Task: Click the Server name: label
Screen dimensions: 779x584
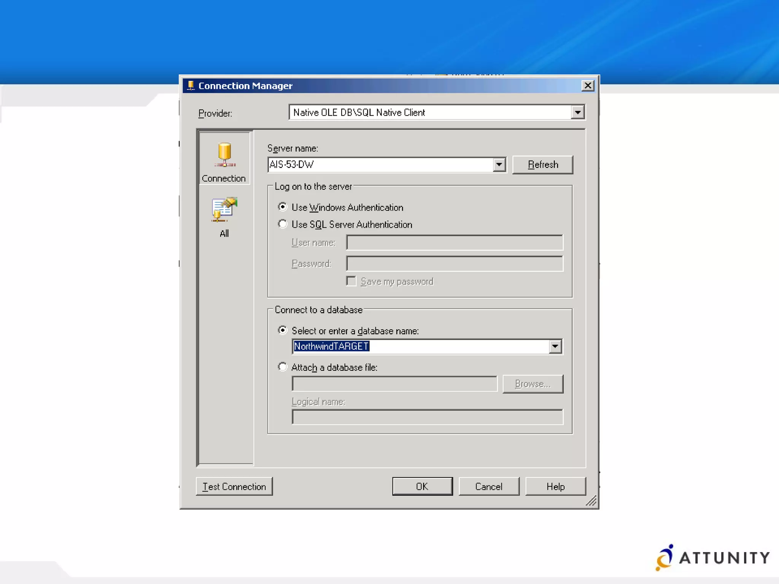Action: point(293,148)
